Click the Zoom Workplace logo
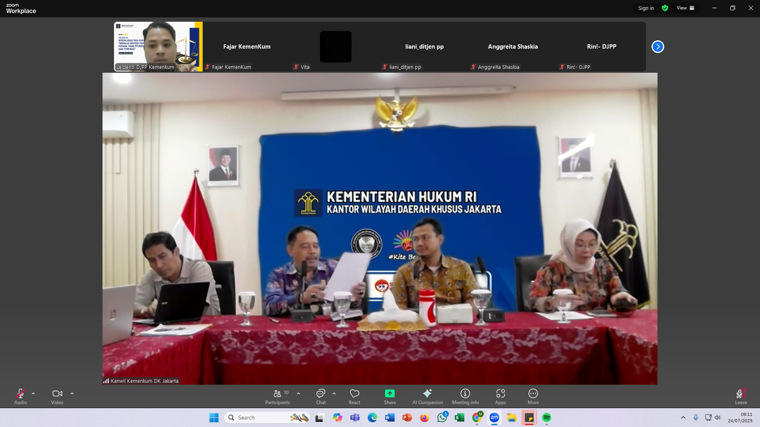 [21, 8]
